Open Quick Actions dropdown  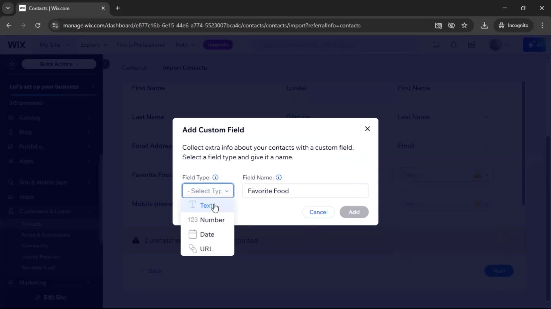[x=59, y=64]
